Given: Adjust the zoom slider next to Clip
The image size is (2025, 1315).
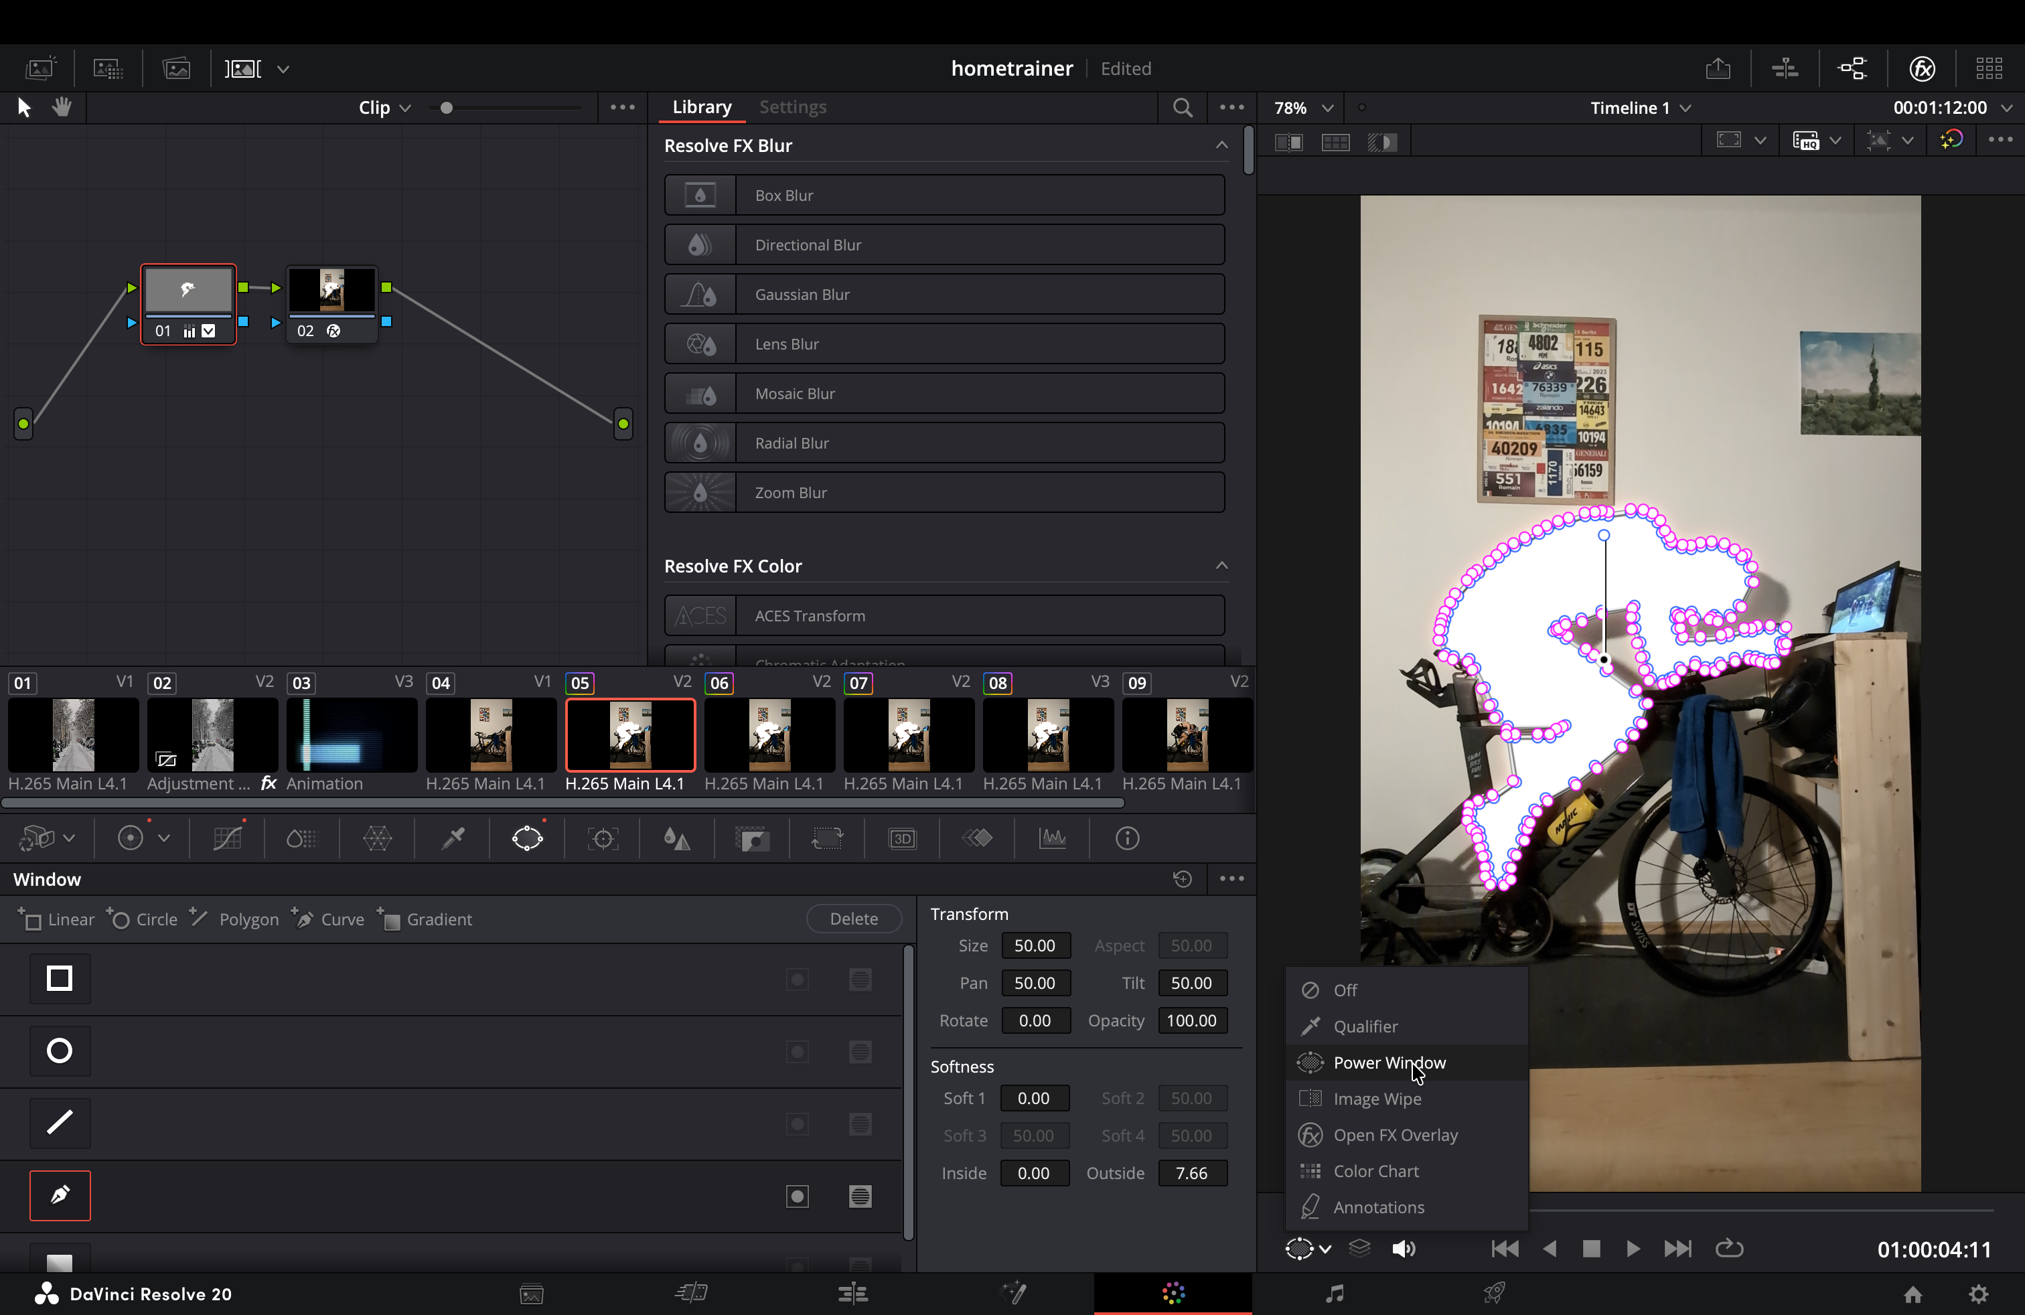Looking at the screenshot, I should point(449,107).
